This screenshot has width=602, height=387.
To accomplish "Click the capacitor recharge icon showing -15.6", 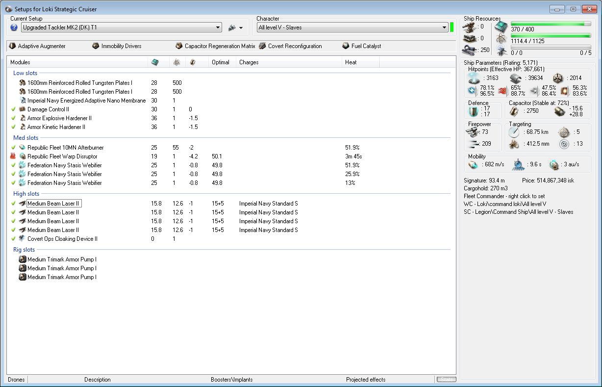I will (560, 111).
